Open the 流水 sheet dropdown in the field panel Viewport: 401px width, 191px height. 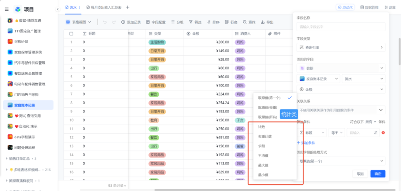coord(363,79)
